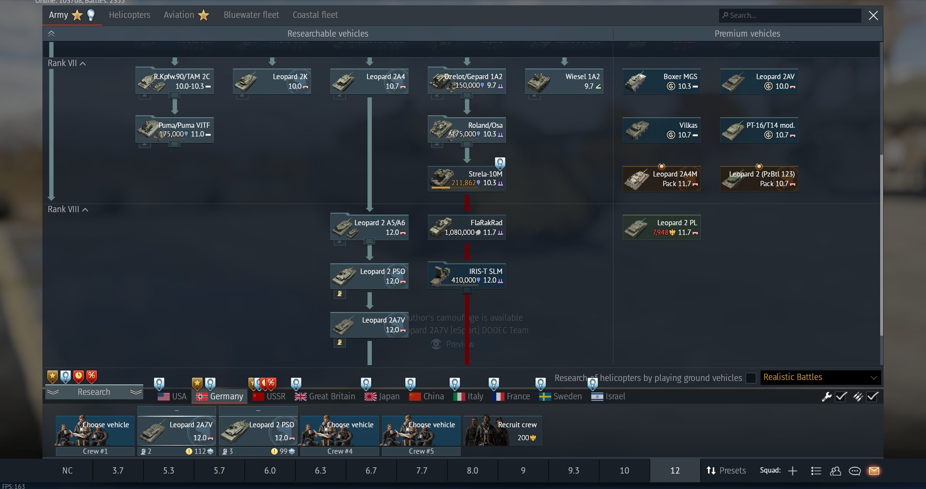Image resolution: width=926 pixels, height=489 pixels.
Task: Select the IRIS-T SLM vehicle
Action: pyautogui.click(x=466, y=276)
